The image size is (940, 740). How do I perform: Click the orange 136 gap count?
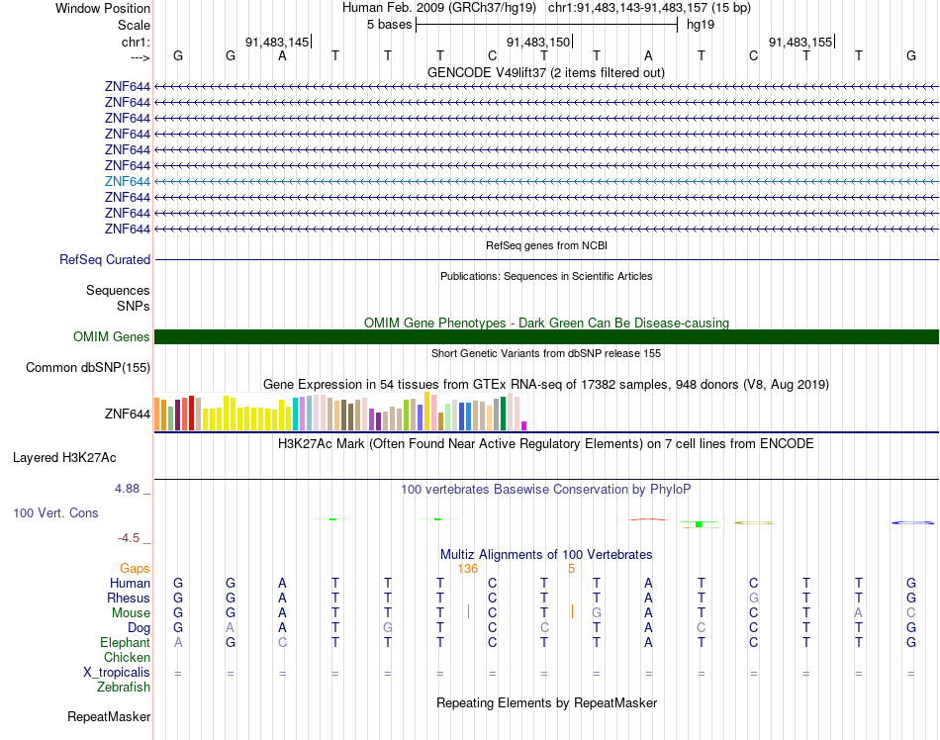click(468, 569)
